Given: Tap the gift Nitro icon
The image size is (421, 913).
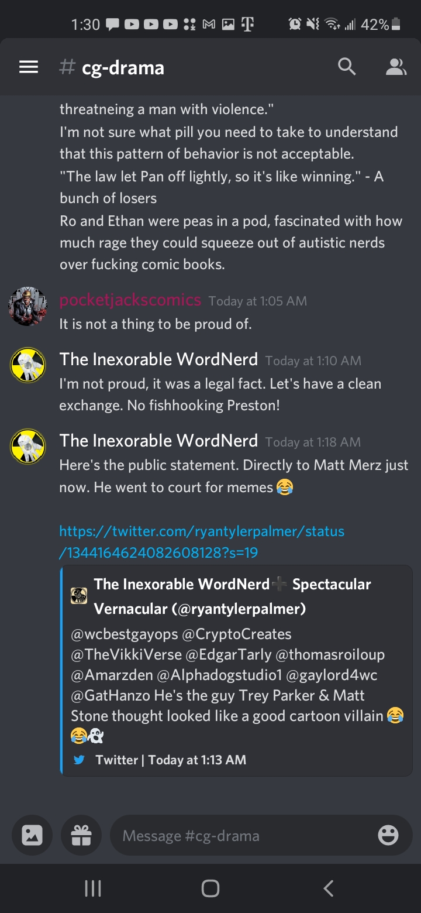Looking at the screenshot, I should (81, 835).
